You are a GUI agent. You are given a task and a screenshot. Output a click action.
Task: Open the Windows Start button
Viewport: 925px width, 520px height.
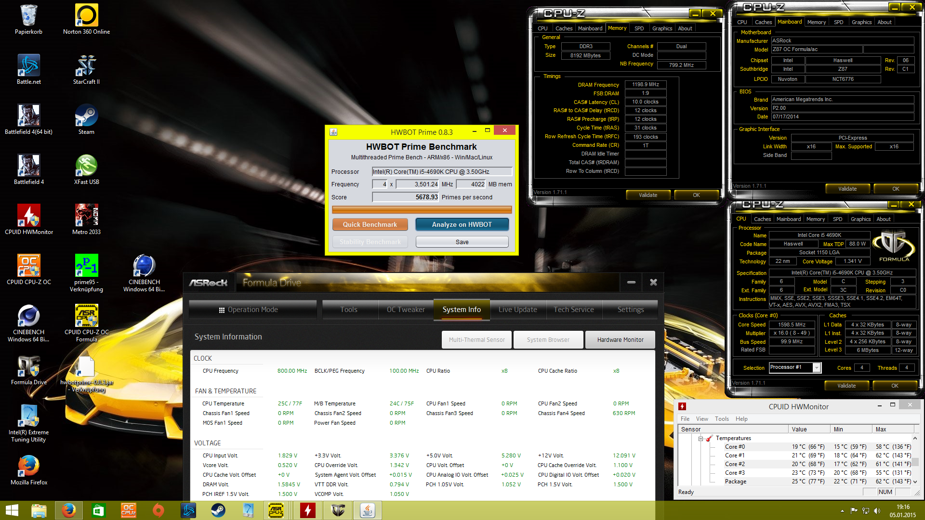pos(12,510)
